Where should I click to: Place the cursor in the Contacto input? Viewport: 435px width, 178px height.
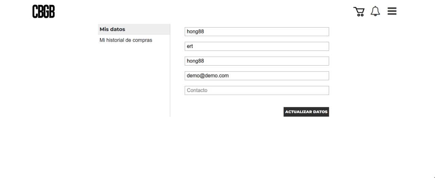click(257, 90)
